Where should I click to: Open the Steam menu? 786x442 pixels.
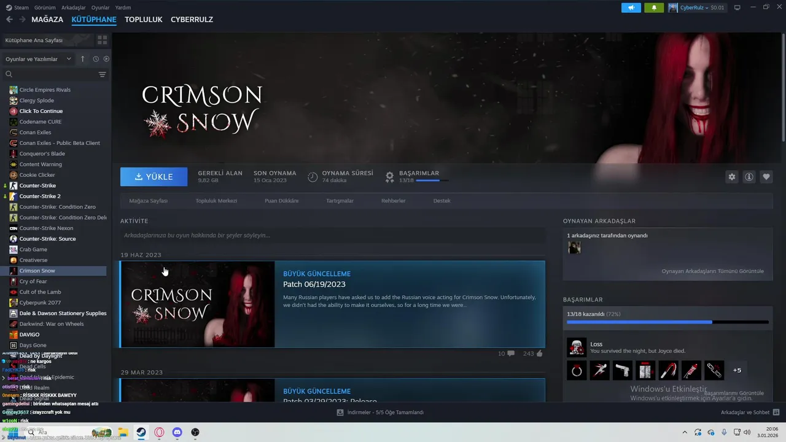point(17,7)
